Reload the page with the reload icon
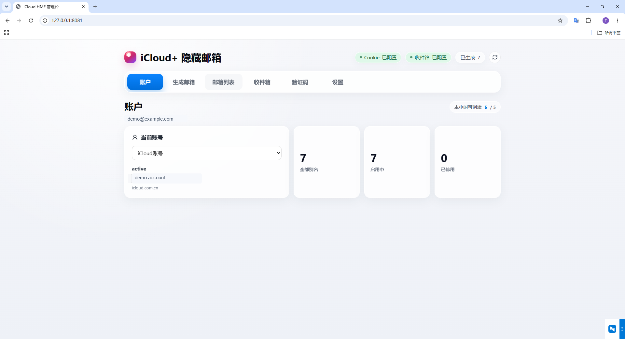 point(31,21)
